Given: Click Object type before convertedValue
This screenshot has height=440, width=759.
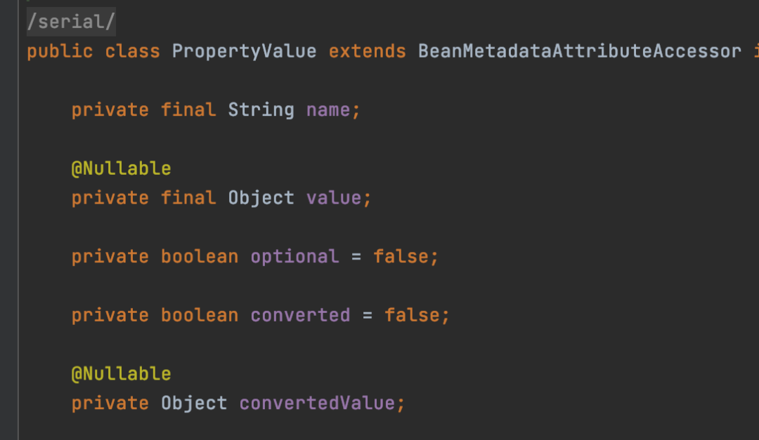Looking at the screenshot, I should tap(194, 404).
